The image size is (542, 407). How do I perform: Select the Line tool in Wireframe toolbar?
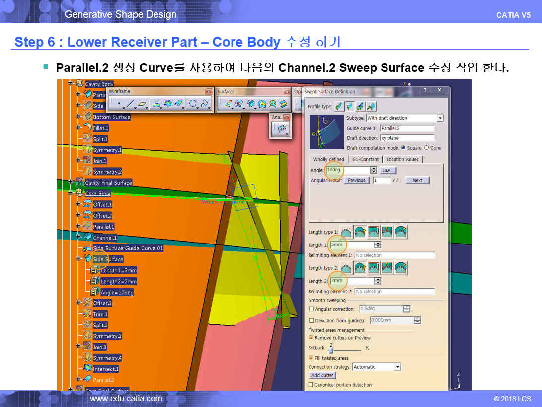pos(130,104)
